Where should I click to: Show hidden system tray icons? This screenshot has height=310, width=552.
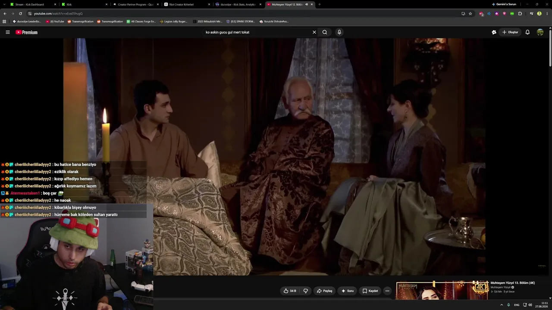502,305
